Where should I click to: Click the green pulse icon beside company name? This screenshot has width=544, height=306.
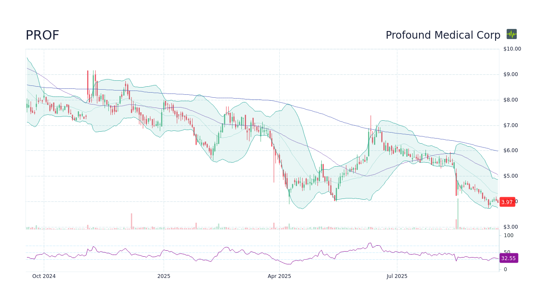[x=512, y=34]
